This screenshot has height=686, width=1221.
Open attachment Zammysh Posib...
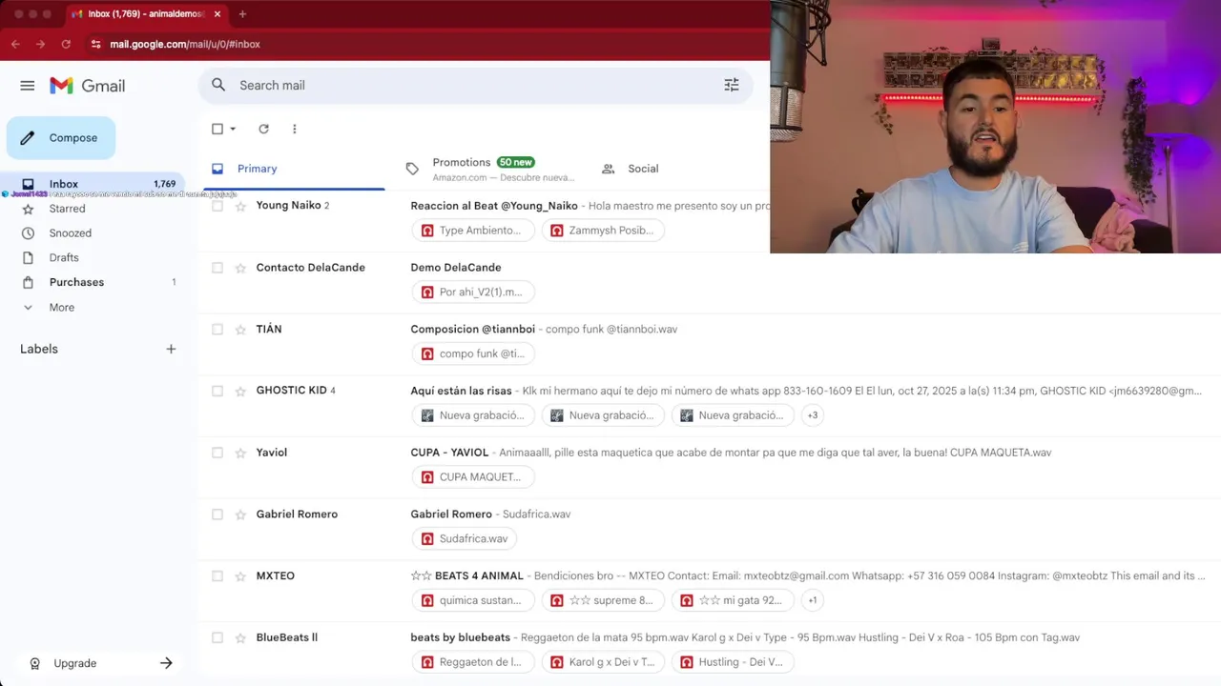coord(603,231)
